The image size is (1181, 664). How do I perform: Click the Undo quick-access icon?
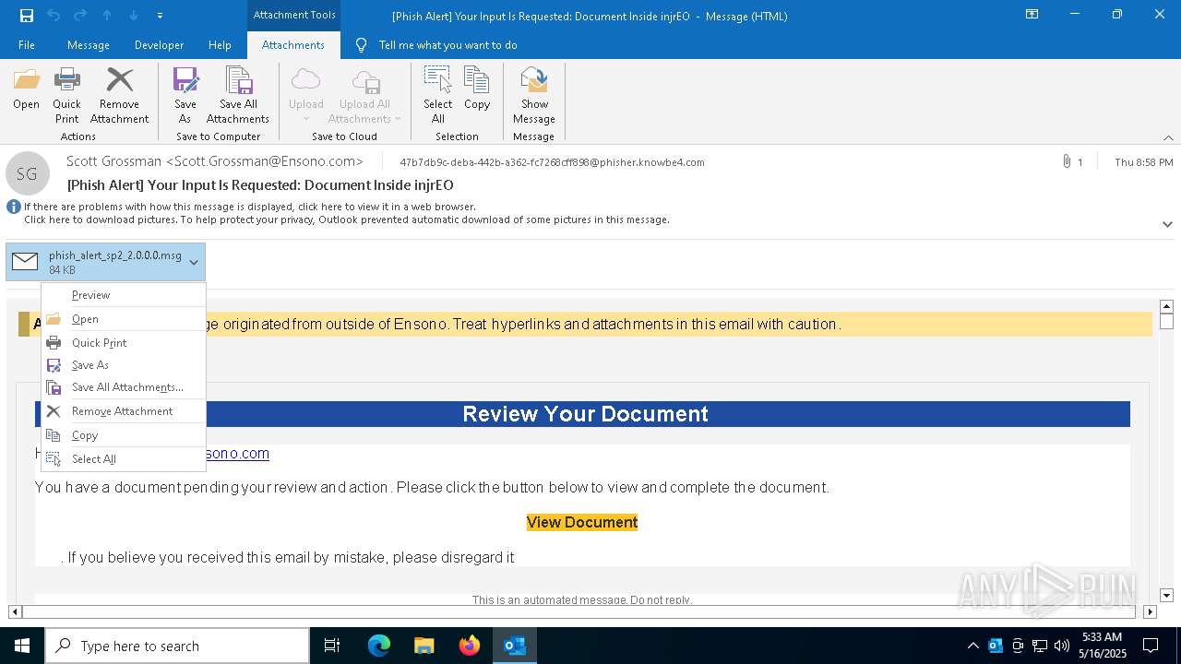click(x=54, y=15)
